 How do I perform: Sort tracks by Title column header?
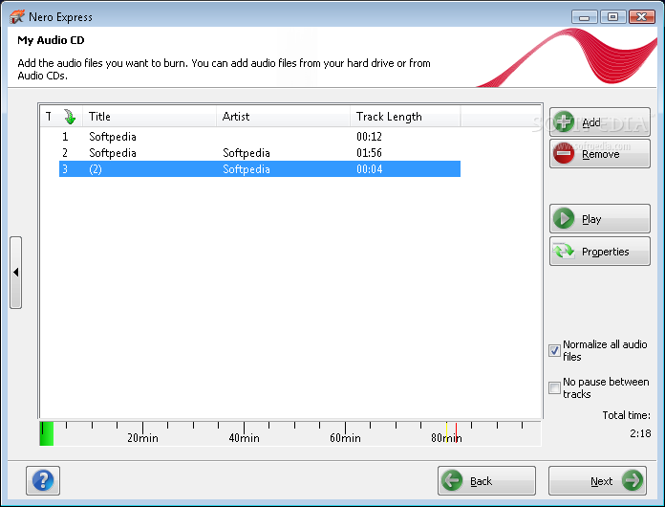click(x=149, y=117)
